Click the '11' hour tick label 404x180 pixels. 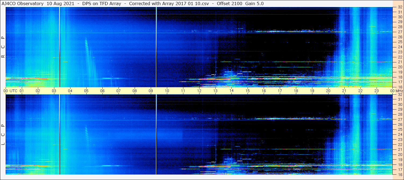point(183,91)
